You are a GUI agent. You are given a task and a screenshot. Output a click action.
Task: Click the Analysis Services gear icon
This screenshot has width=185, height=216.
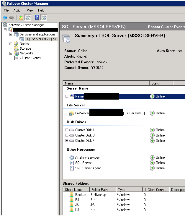point(71,157)
